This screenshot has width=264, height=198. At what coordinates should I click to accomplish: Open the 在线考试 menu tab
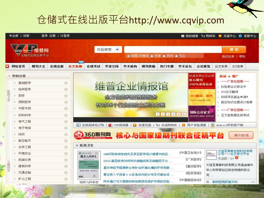[x=94, y=66]
